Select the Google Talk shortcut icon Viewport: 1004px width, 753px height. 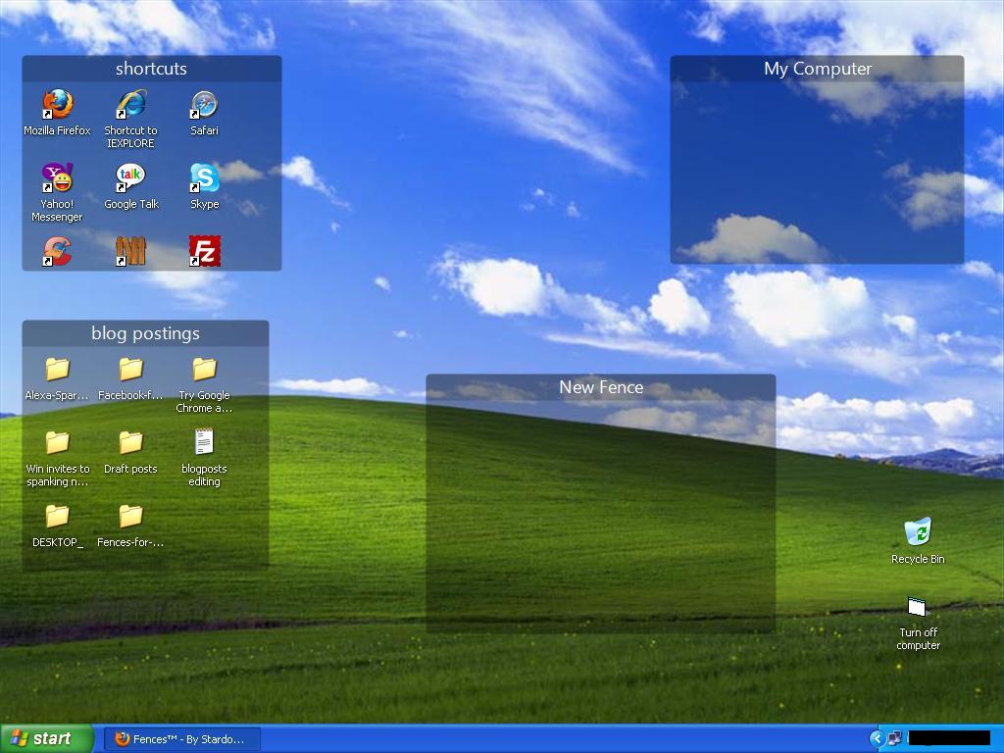coord(131,178)
